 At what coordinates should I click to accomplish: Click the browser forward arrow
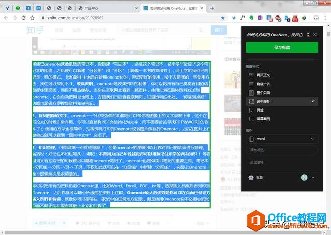pyautogui.click(x=14, y=18)
